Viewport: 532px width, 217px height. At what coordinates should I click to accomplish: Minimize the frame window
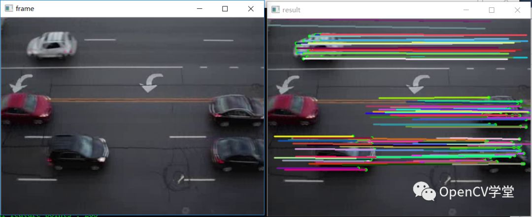point(199,9)
